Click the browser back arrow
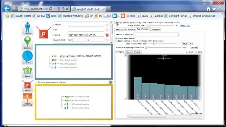 [6, 8]
